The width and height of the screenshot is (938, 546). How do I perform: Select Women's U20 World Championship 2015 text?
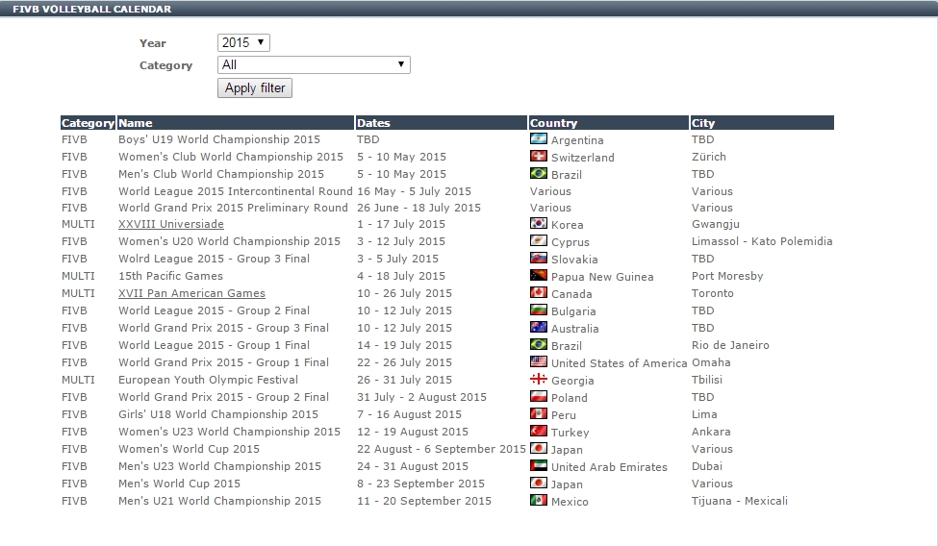coord(229,241)
